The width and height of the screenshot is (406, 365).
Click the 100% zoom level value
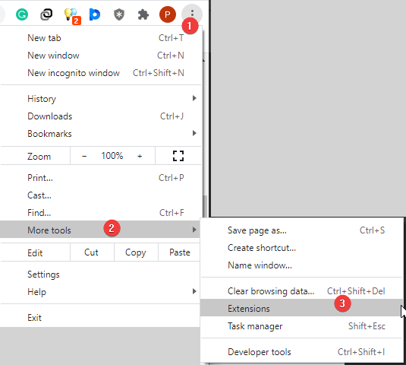[112, 156]
